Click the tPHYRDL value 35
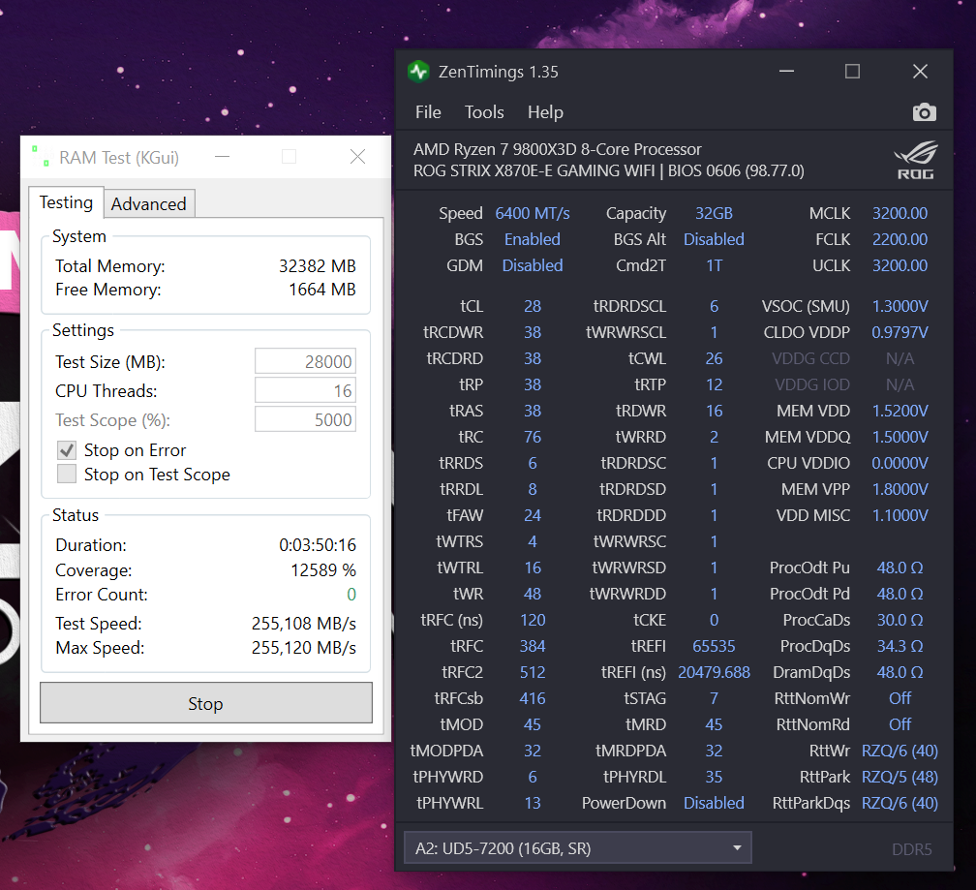 [x=714, y=777]
